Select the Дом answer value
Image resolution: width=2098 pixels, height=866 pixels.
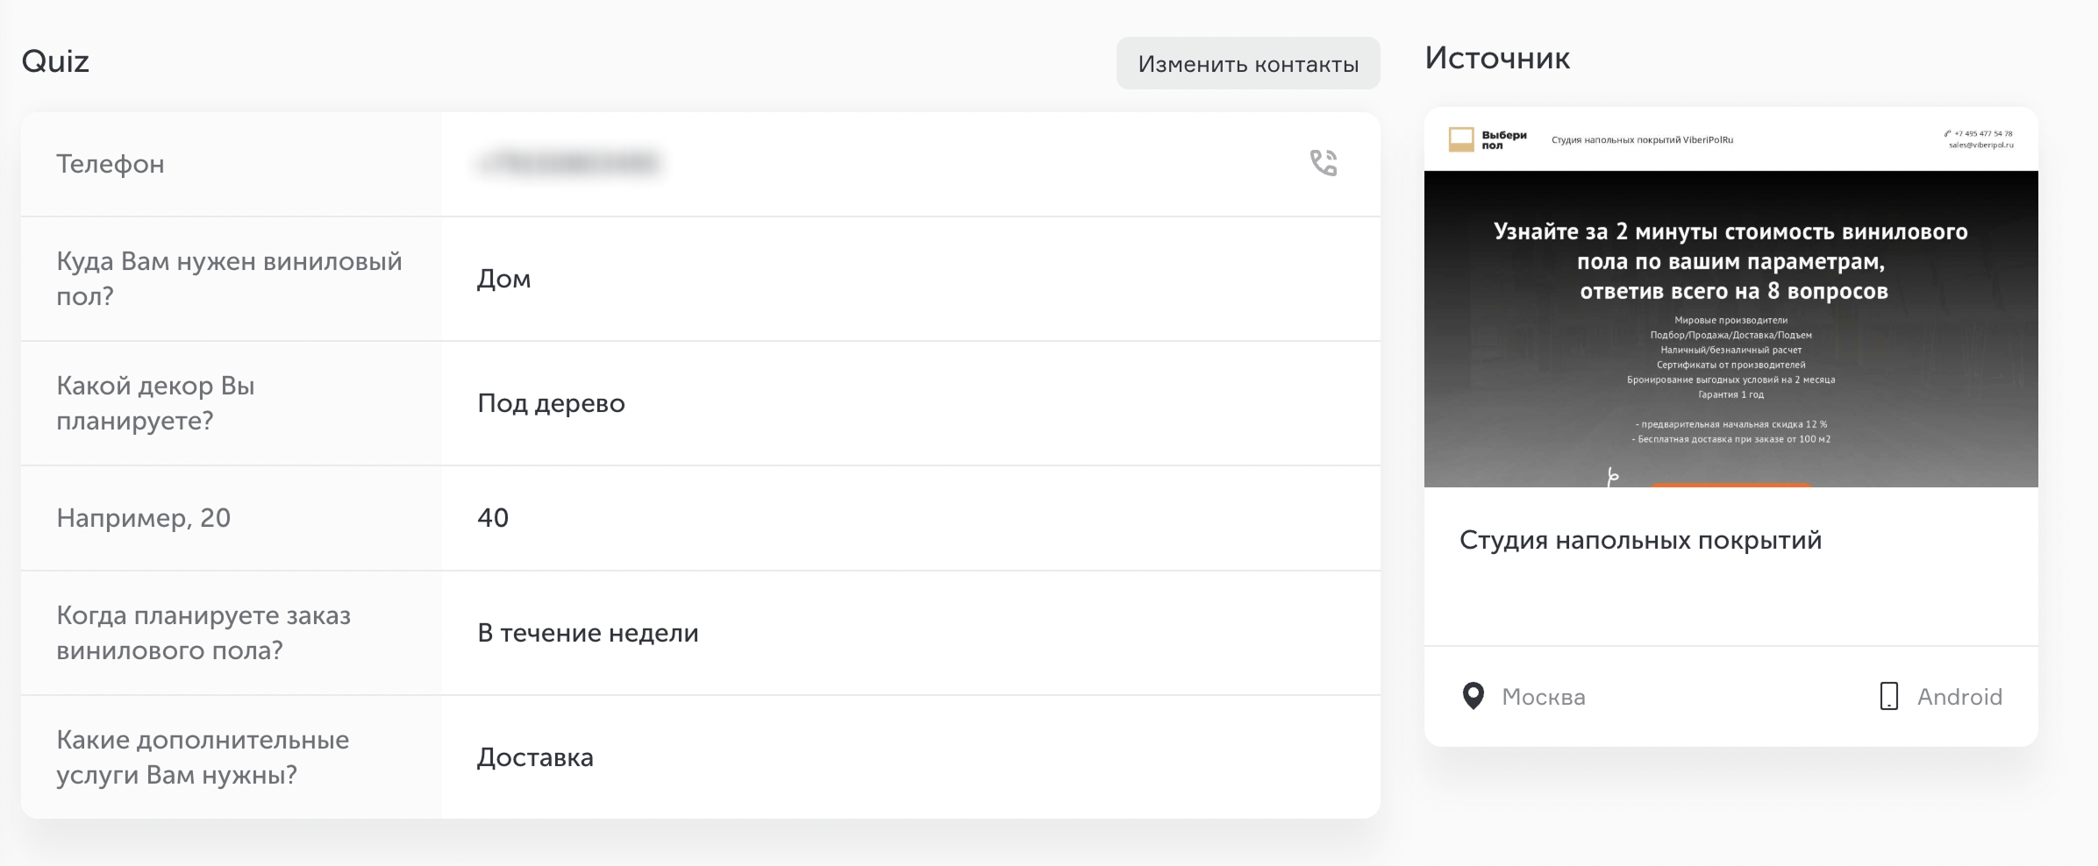tap(503, 279)
